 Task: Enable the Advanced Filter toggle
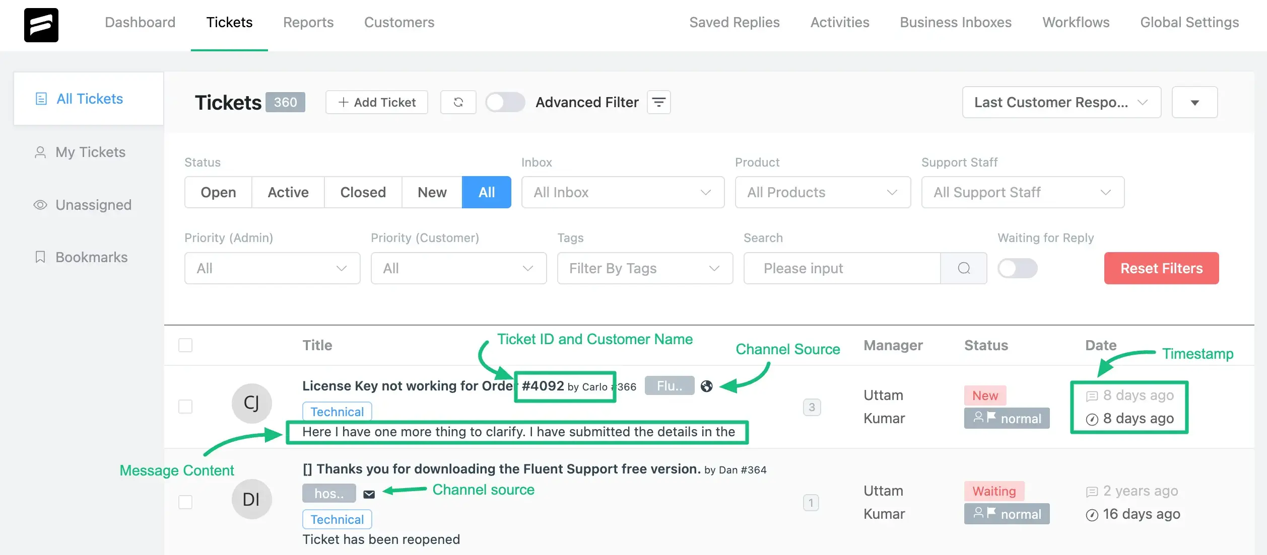[x=505, y=102]
